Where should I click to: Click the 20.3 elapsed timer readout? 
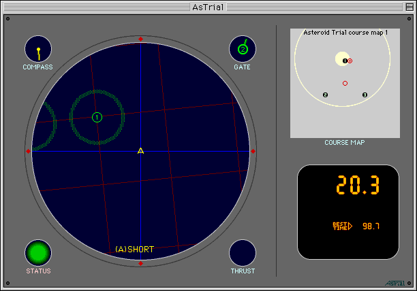[357, 185]
